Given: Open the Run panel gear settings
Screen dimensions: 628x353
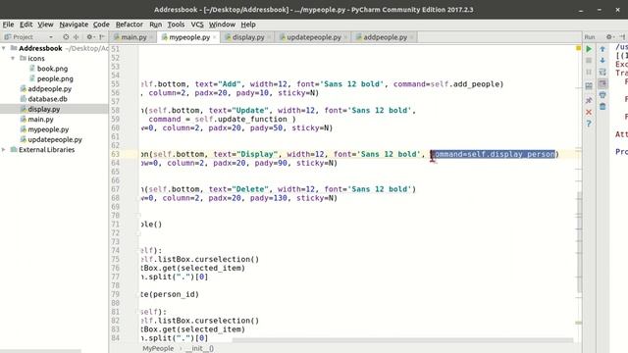Looking at the screenshot, I should [609, 37].
